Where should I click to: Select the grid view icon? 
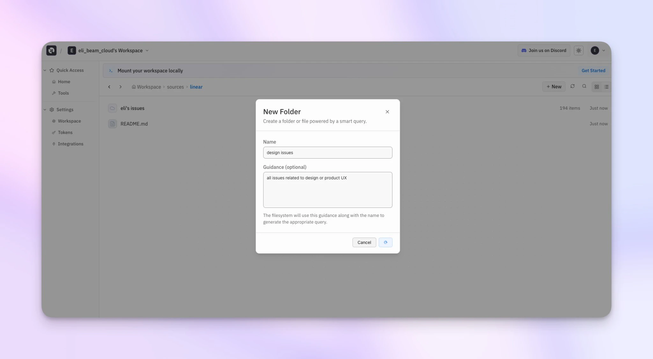(596, 86)
